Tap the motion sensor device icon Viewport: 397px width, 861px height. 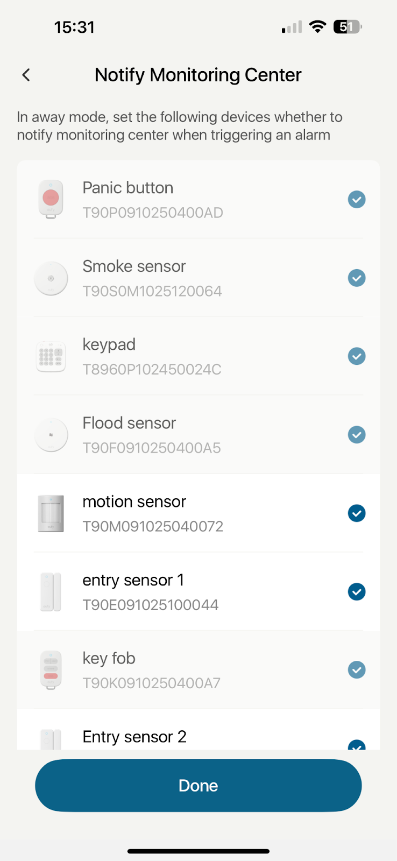(x=51, y=513)
